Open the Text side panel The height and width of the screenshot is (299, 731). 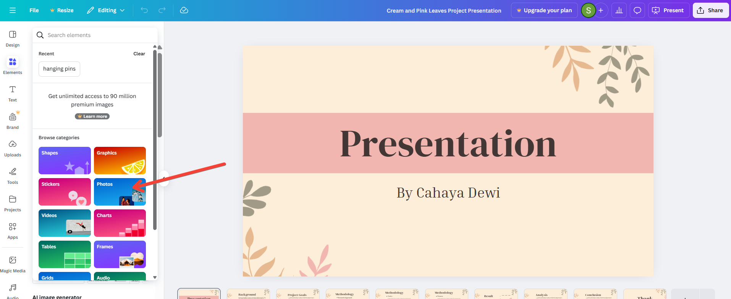tap(13, 94)
